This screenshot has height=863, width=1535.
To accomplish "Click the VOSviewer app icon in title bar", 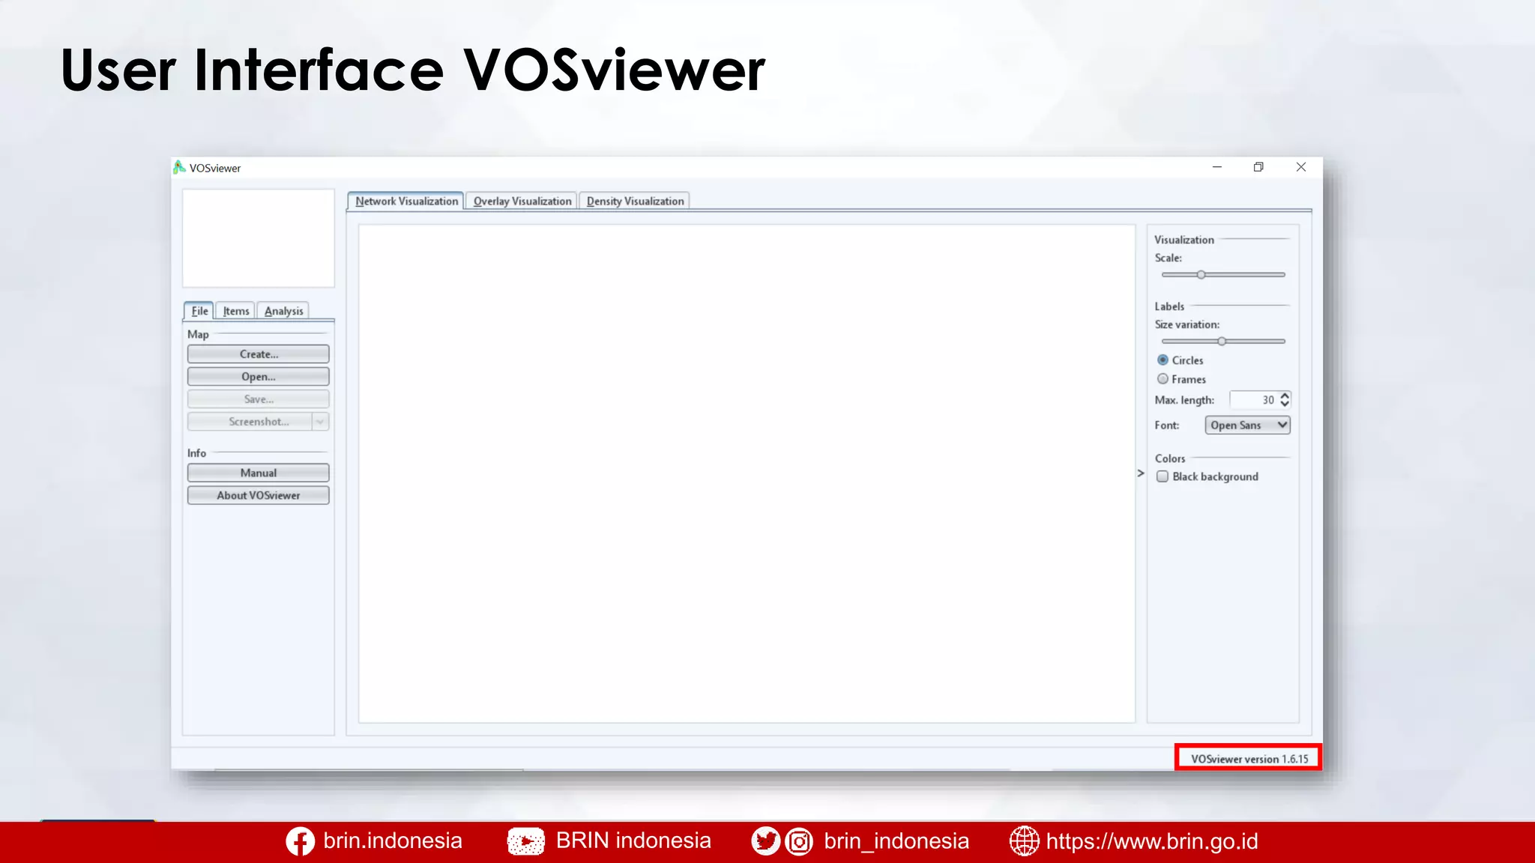I will 179,167.
